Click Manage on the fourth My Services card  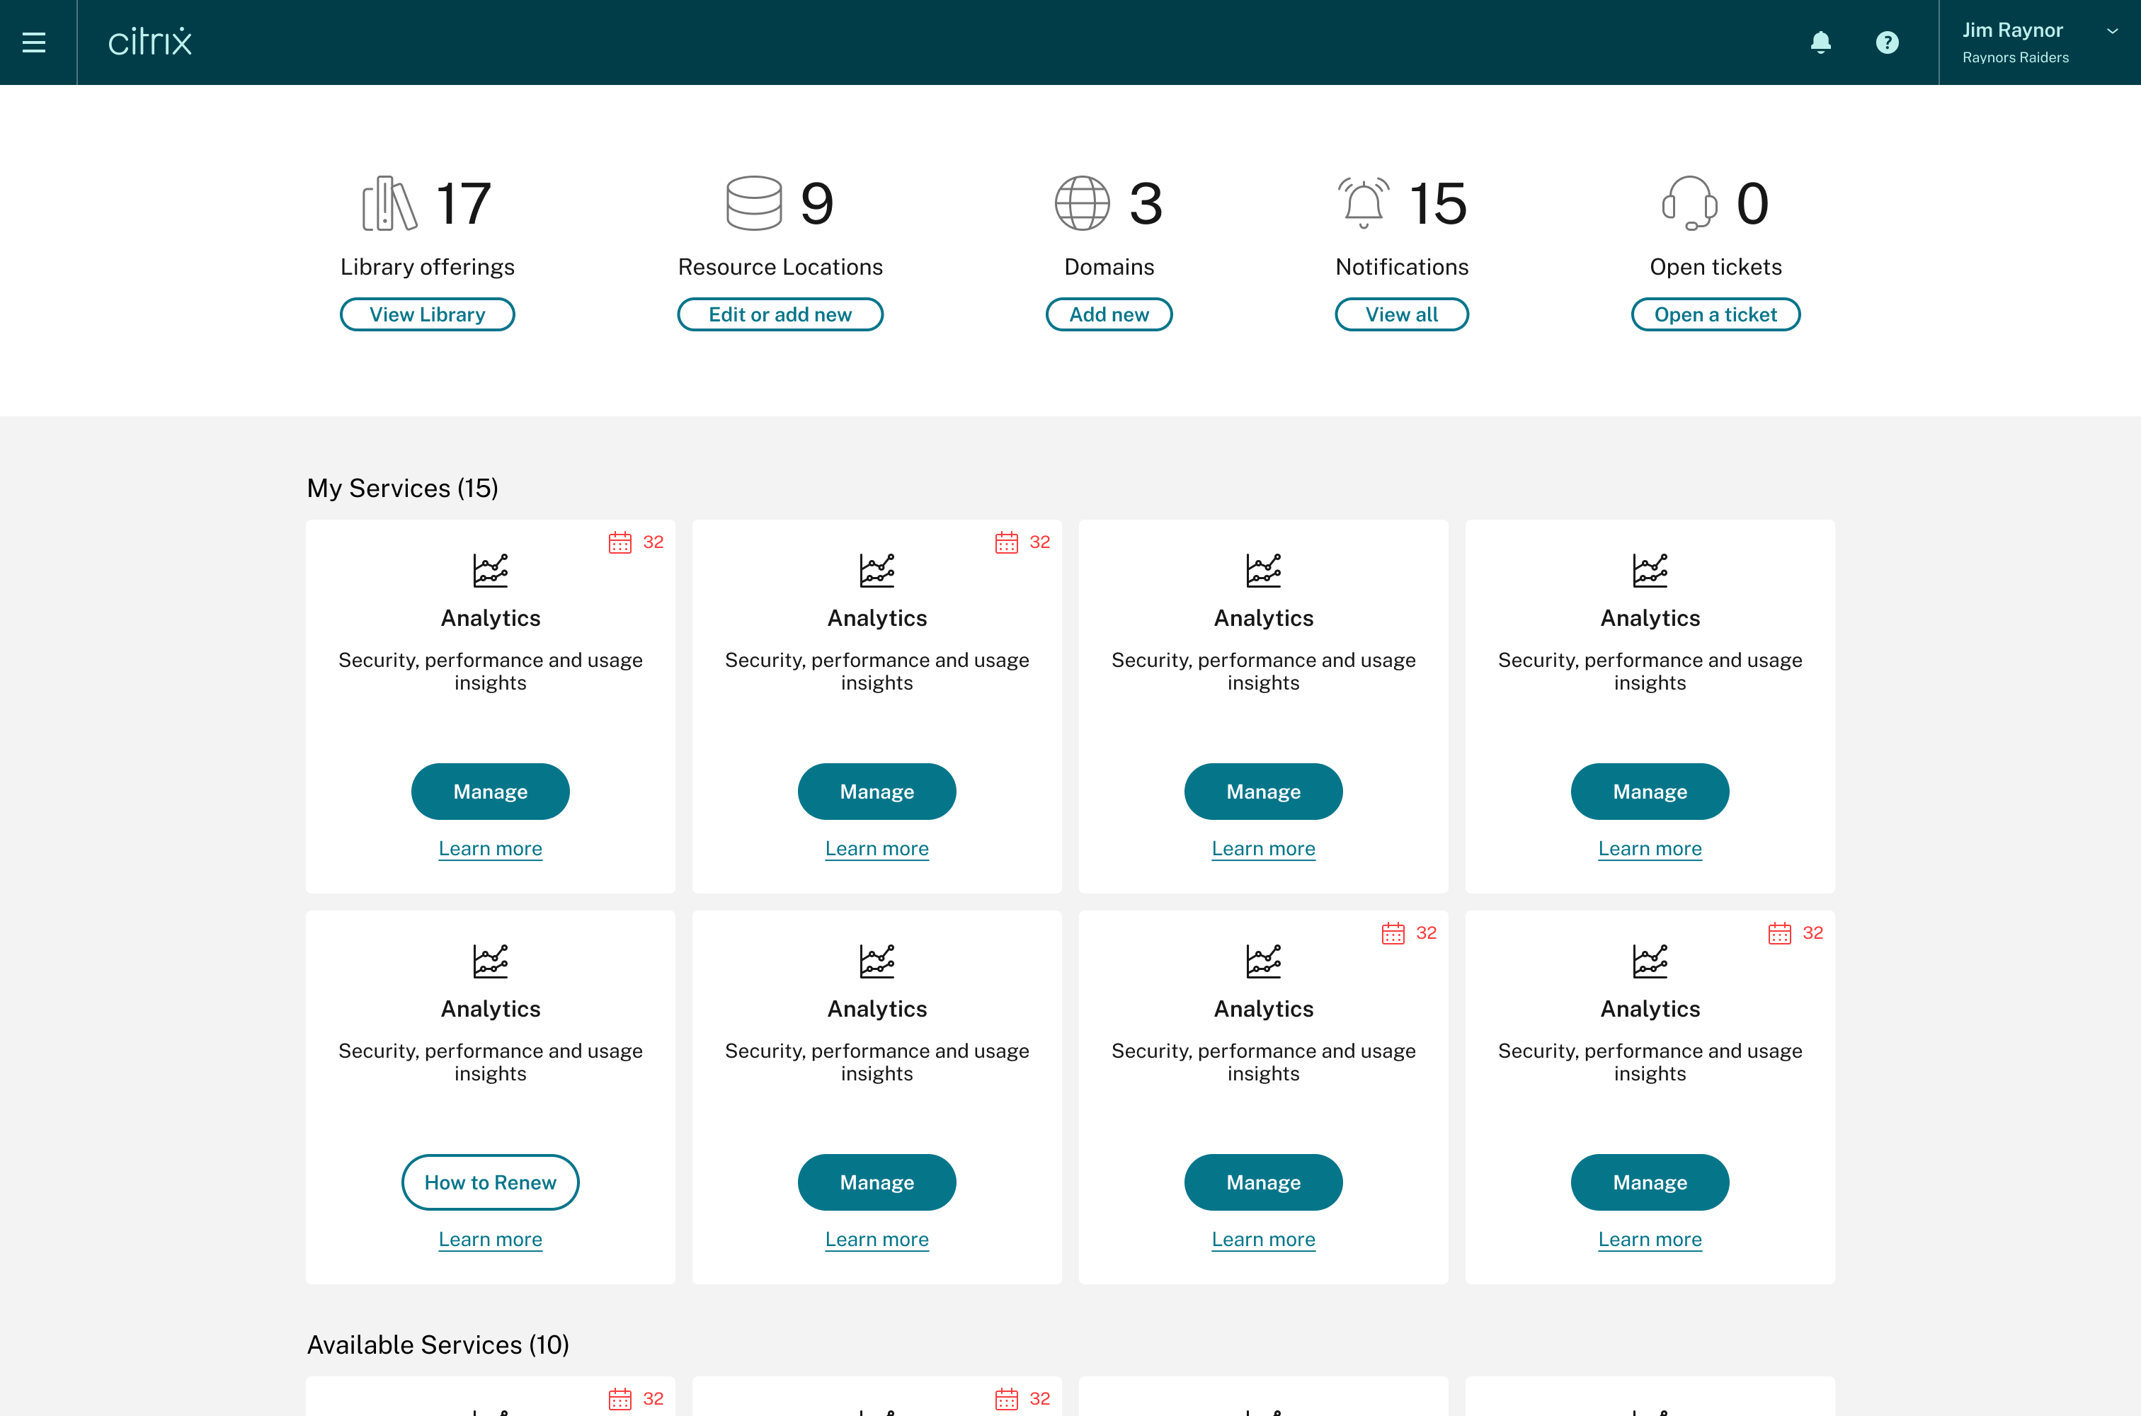[x=1650, y=791]
